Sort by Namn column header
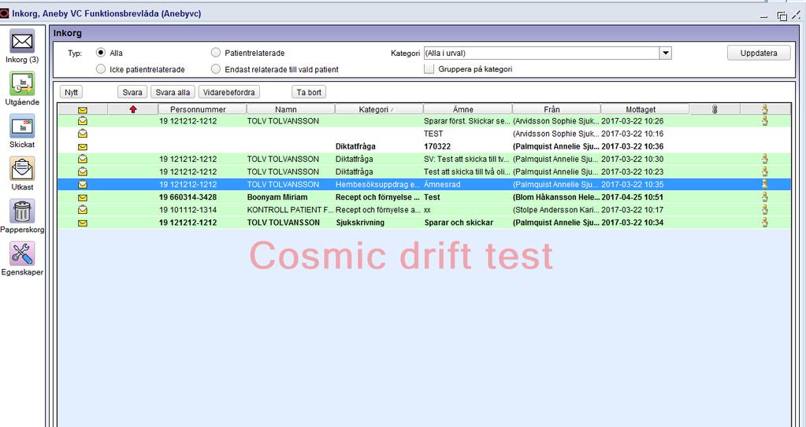The width and height of the screenshot is (806, 427). click(x=291, y=109)
